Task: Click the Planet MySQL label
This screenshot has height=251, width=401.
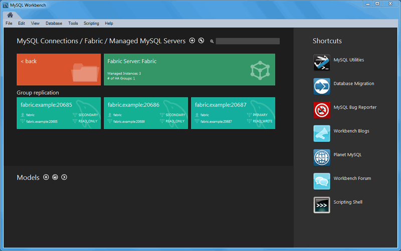Action: click(x=347, y=155)
